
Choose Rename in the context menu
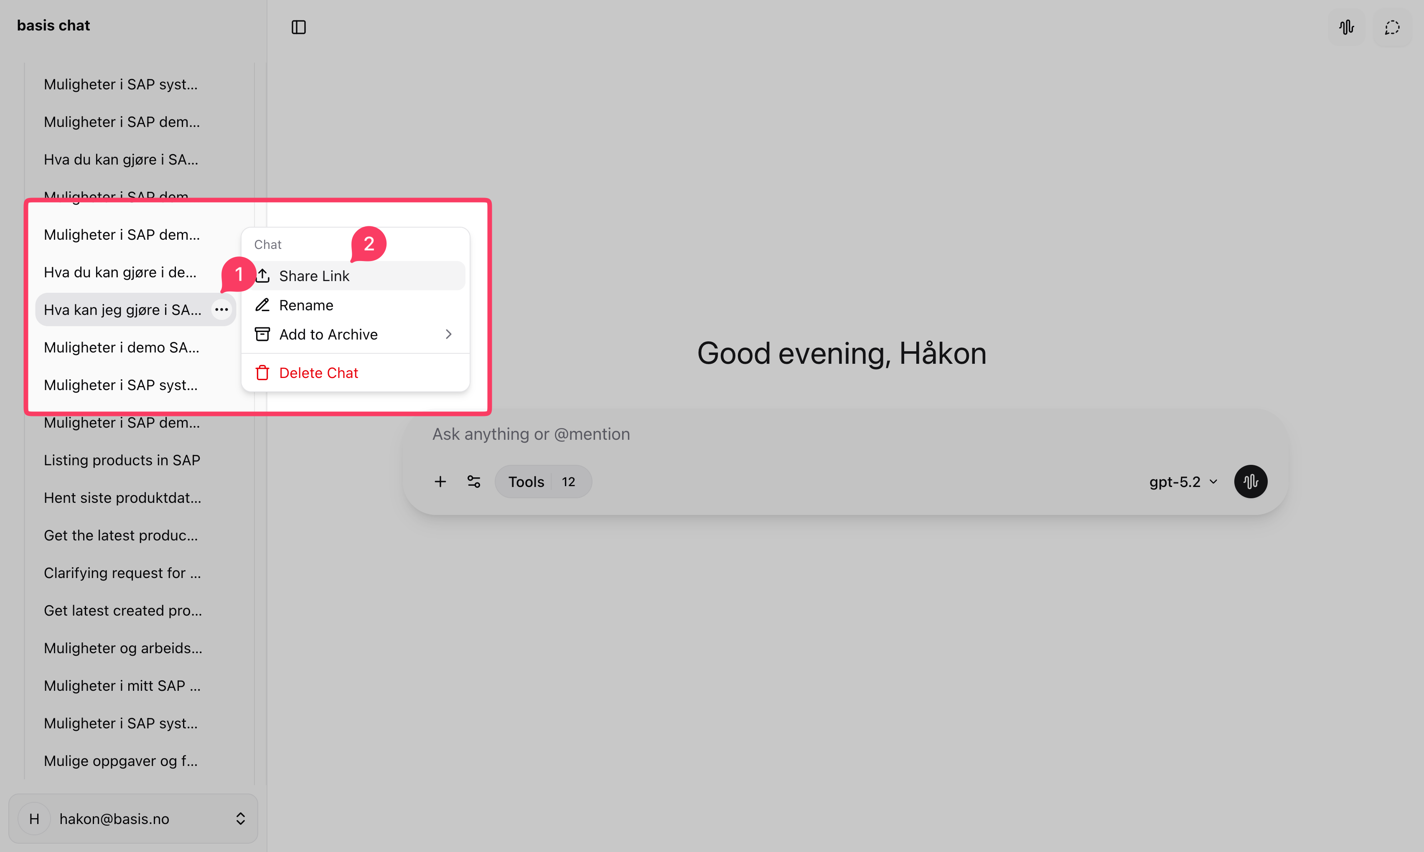pyautogui.click(x=306, y=305)
